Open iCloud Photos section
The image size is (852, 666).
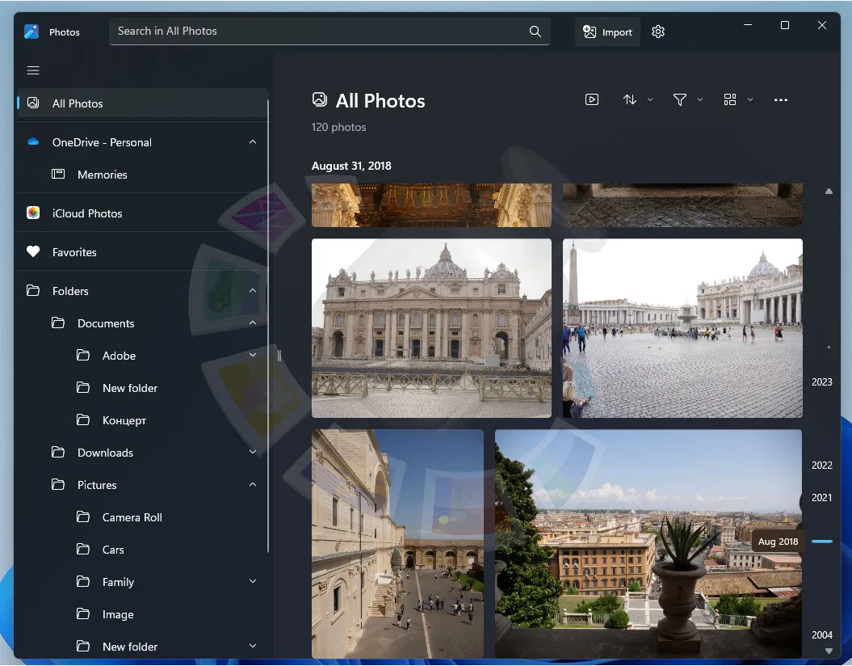142,213
